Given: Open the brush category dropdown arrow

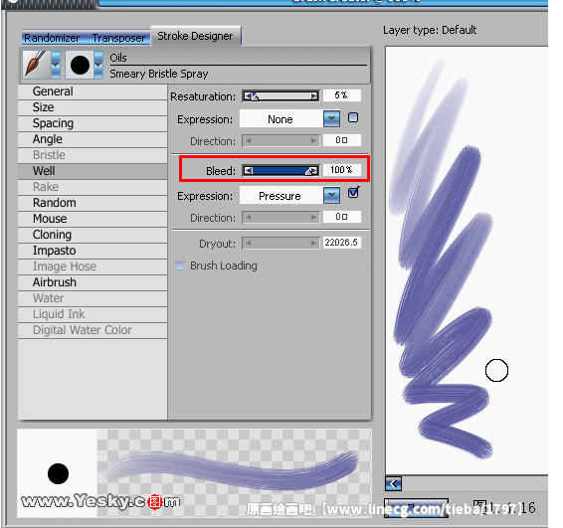Looking at the screenshot, I should 56,65.
